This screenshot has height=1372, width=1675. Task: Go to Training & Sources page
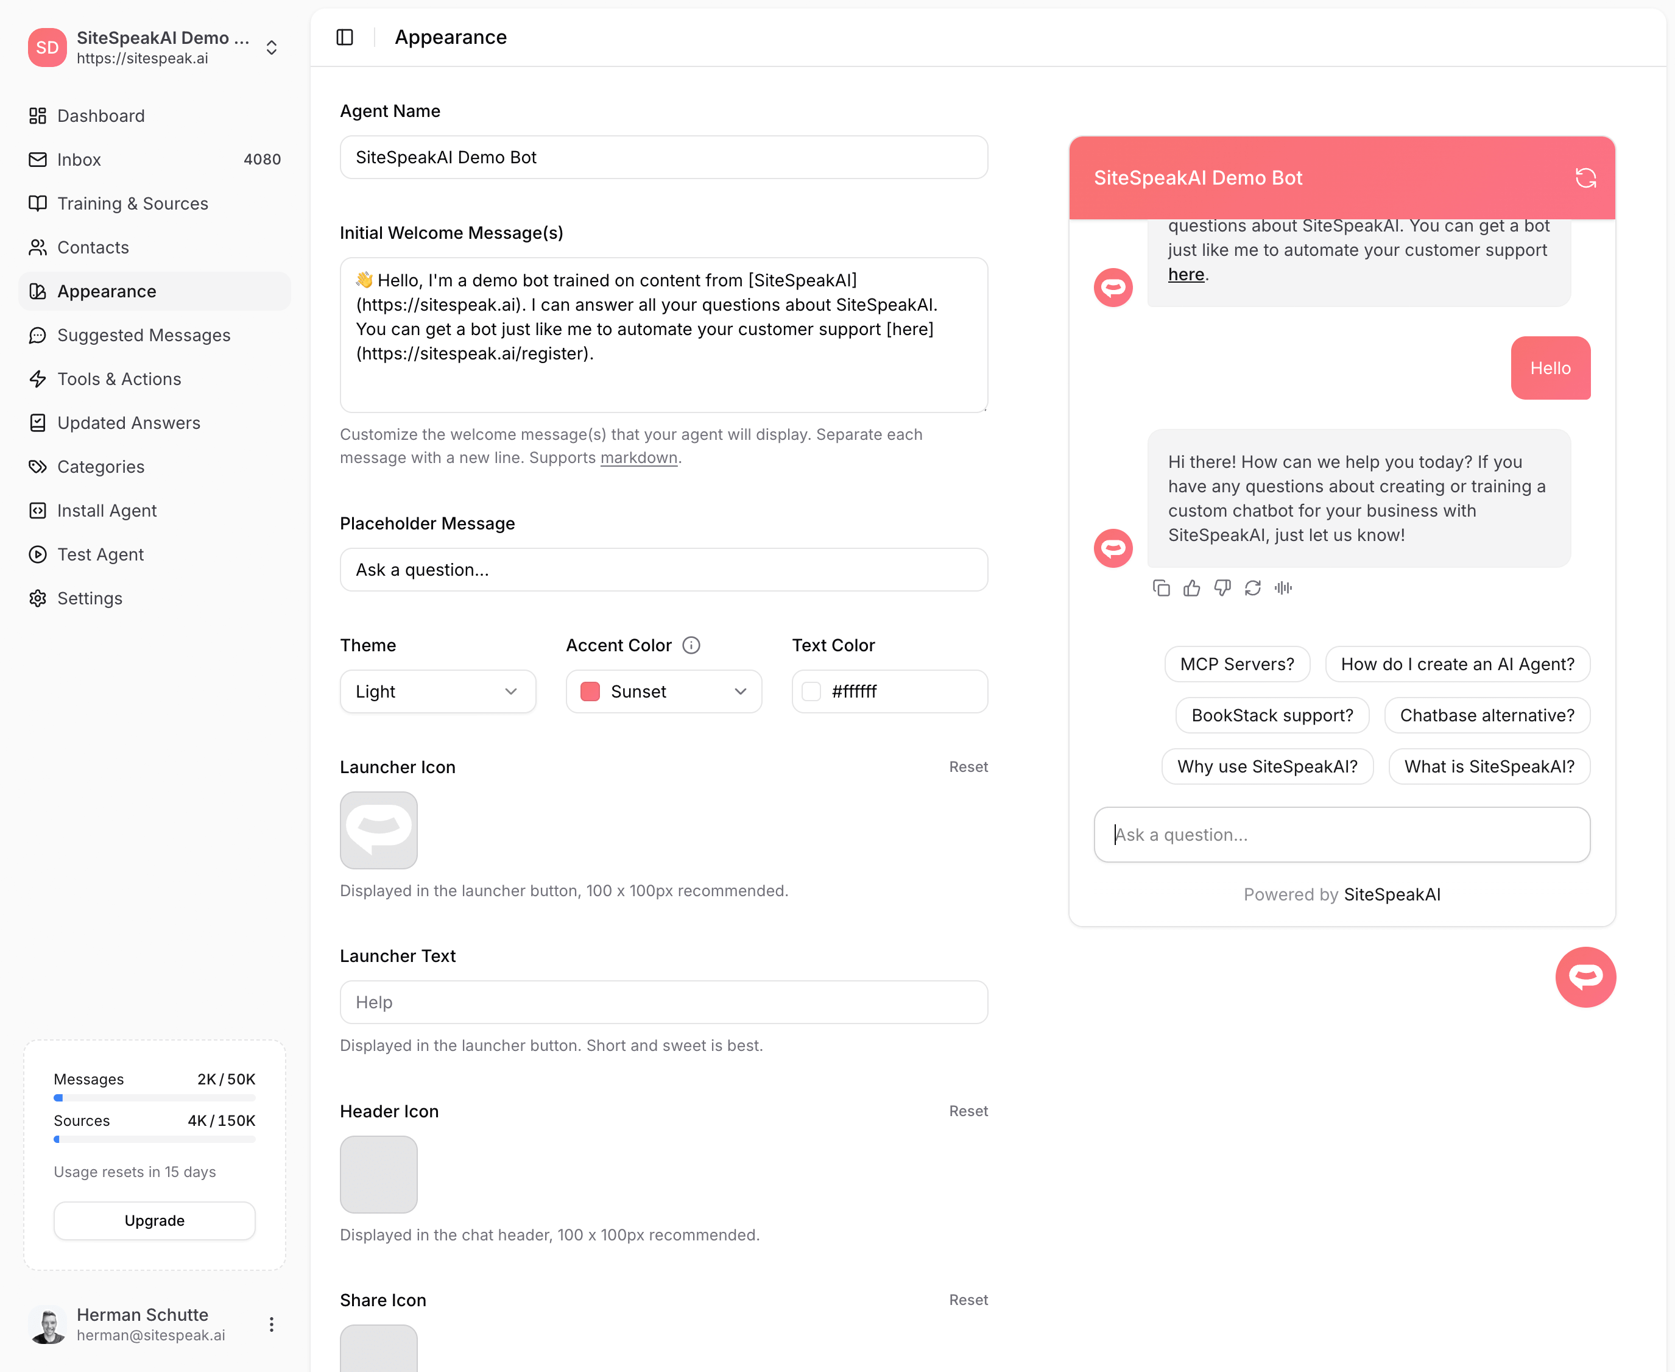click(x=133, y=203)
